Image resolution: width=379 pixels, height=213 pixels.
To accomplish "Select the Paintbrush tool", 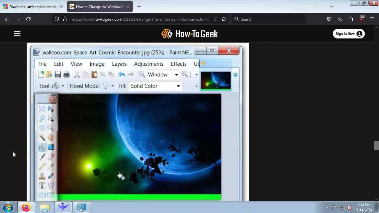I will point(42,156).
